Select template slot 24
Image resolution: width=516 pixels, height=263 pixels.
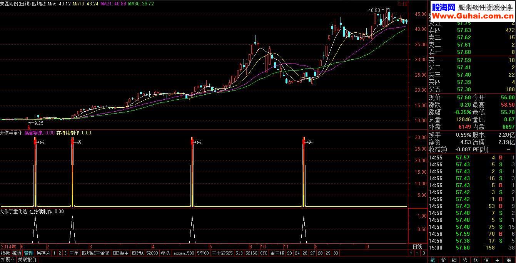coord(297,253)
